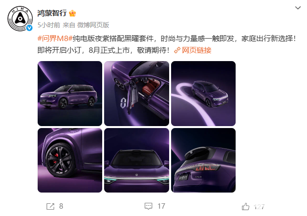Click the 微博网页版 source link
Image resolution: width=307 pixels, height=216 pixels.
coord(93,25)
